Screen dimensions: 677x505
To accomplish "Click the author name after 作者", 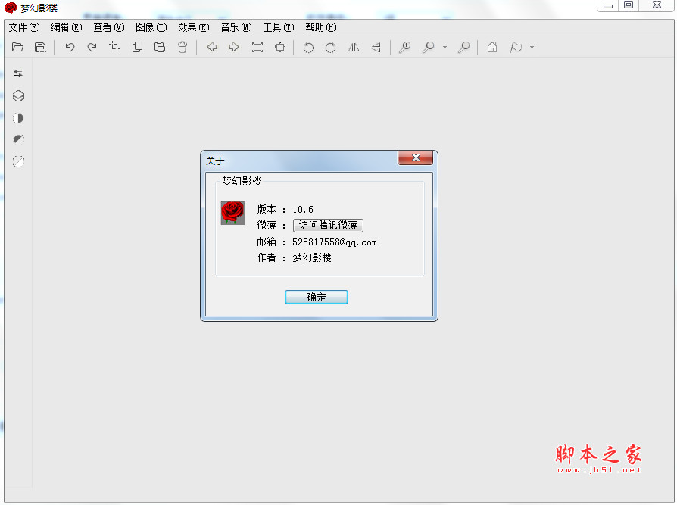I will (x=312, y=257).
